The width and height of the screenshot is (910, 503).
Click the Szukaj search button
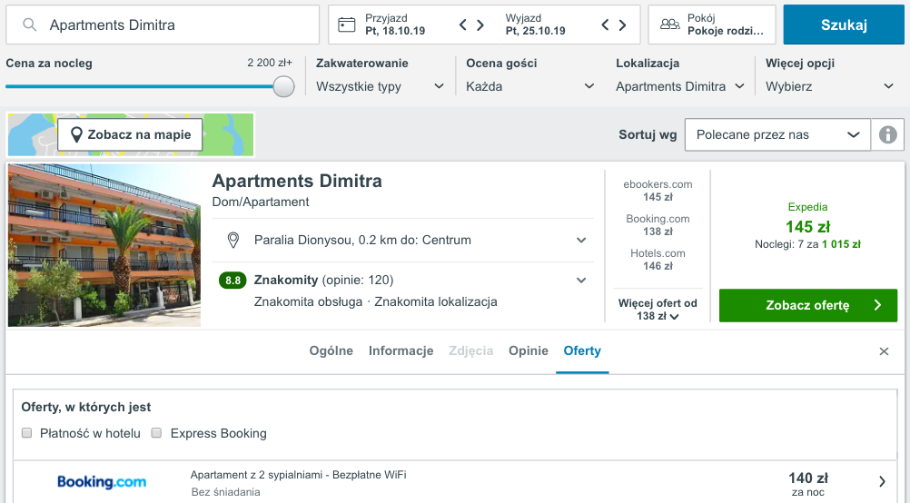pyautogui.click(x=844, y=25)
